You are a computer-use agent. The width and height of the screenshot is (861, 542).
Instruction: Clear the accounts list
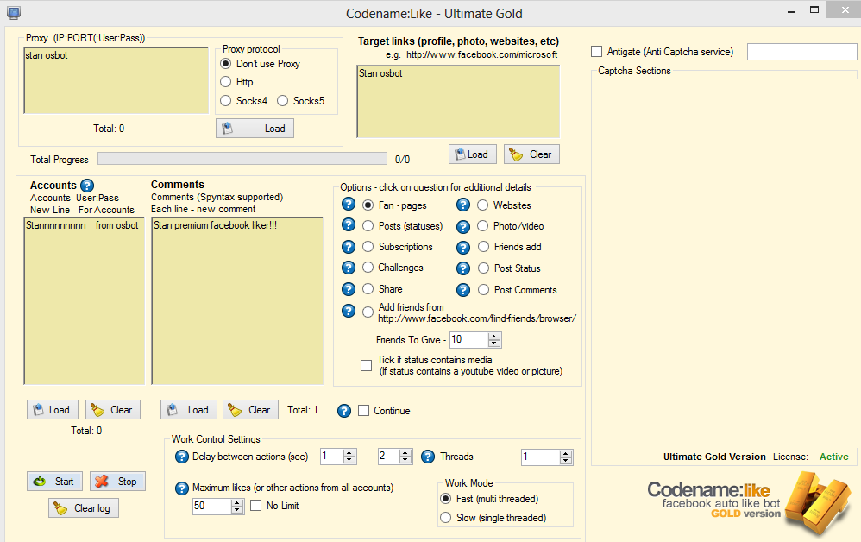pos(113,410)
